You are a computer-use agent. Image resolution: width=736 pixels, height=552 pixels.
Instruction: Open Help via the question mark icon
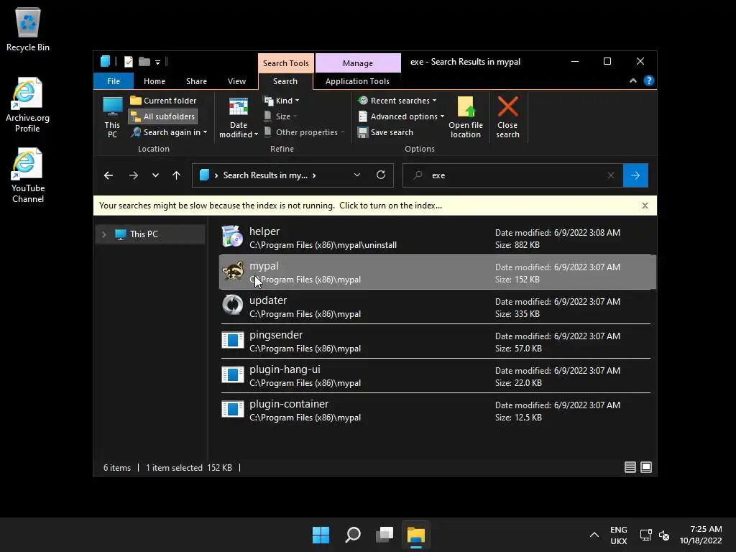[649, 80]
